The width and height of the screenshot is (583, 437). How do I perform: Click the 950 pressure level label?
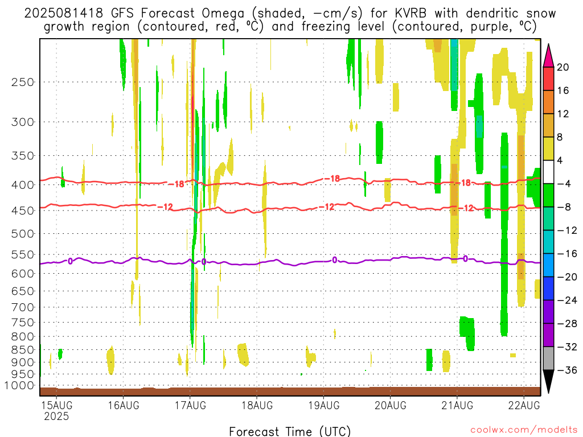tap(23, 374)
